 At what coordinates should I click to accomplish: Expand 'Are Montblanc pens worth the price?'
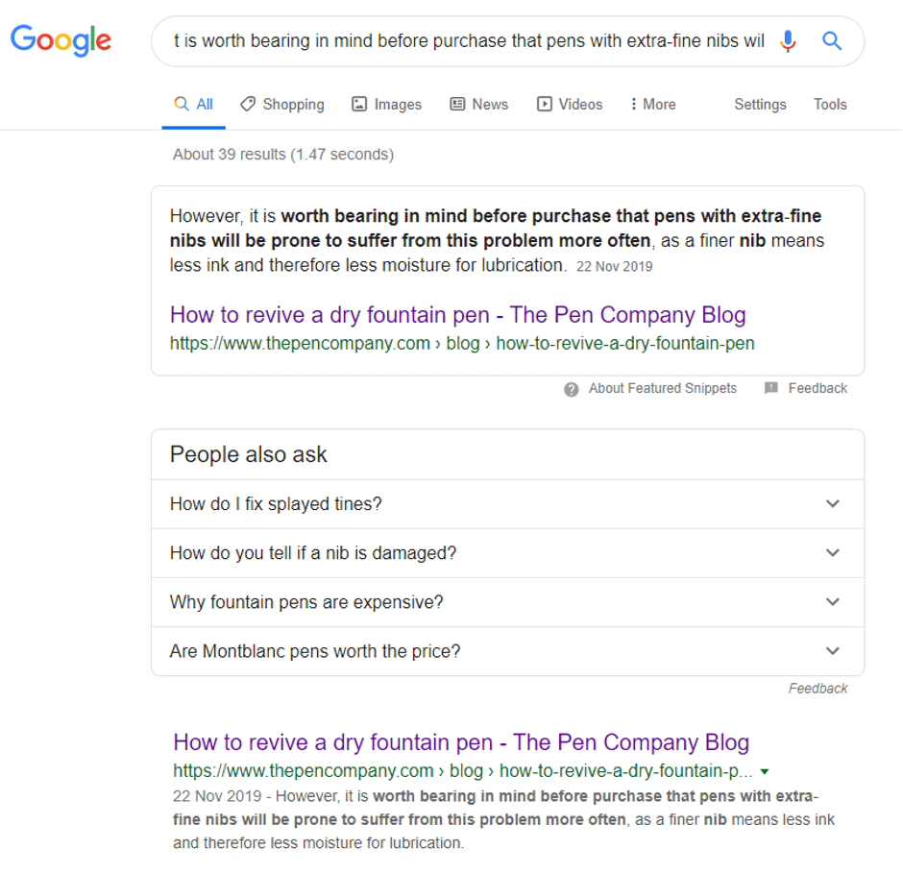click(x=507, y=650)
